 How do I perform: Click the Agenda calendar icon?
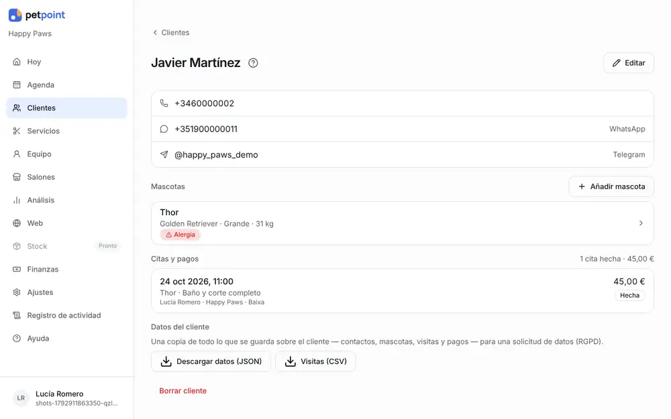coord(17,84)
